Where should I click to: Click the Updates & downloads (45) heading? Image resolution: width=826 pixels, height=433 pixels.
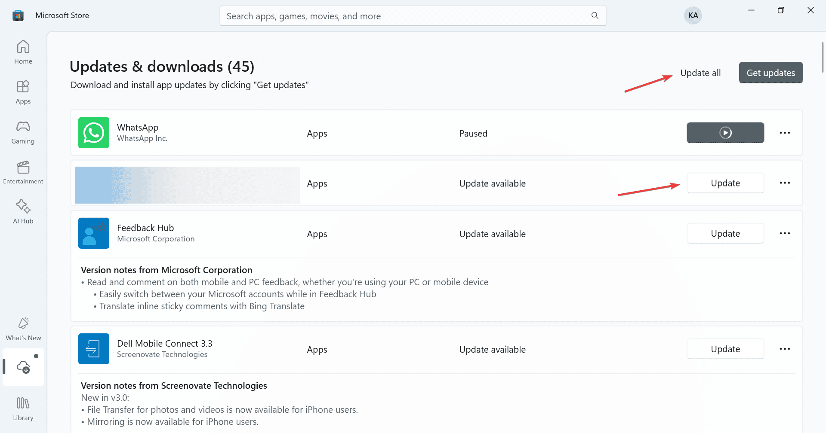162,67
